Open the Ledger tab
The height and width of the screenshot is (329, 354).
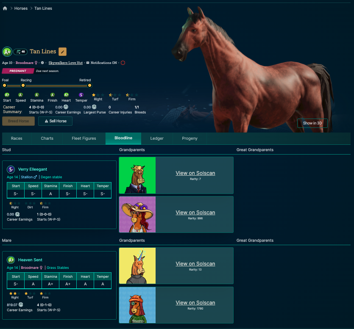[157, 138]
